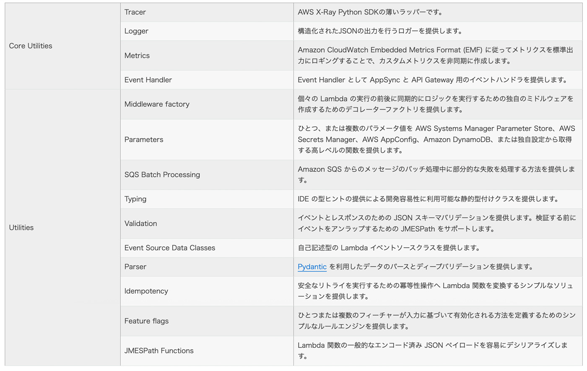Click the AWS X-Ray Python SDK description
The image size is (587, 371).
click(370, 12)
